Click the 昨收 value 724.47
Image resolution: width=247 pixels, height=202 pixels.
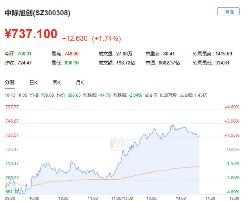(x=24, y=63)
